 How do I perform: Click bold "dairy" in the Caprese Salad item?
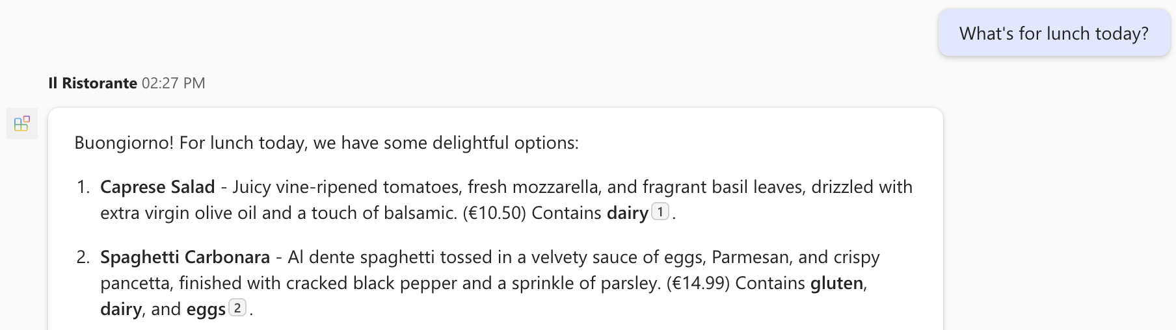tap(627, 213)
